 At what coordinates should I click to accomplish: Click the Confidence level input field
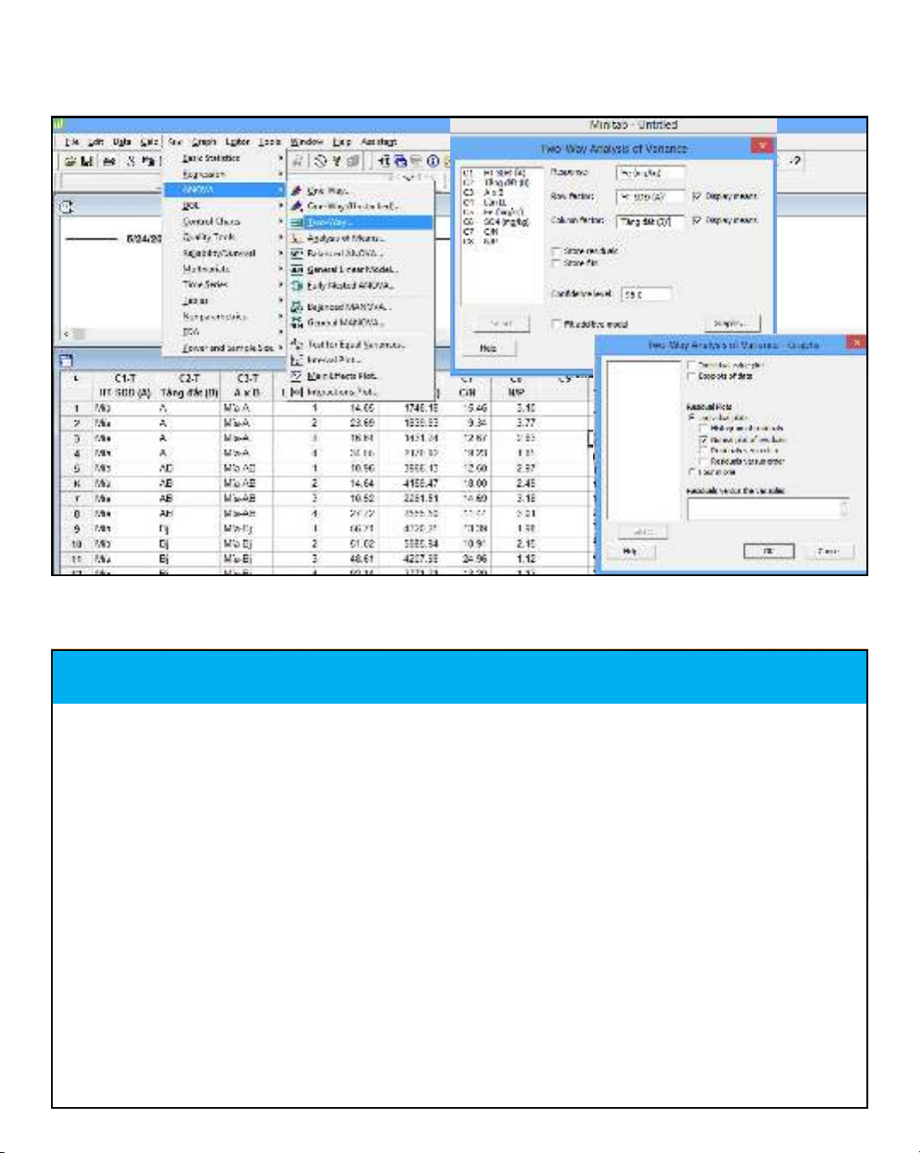pos(647,294)
